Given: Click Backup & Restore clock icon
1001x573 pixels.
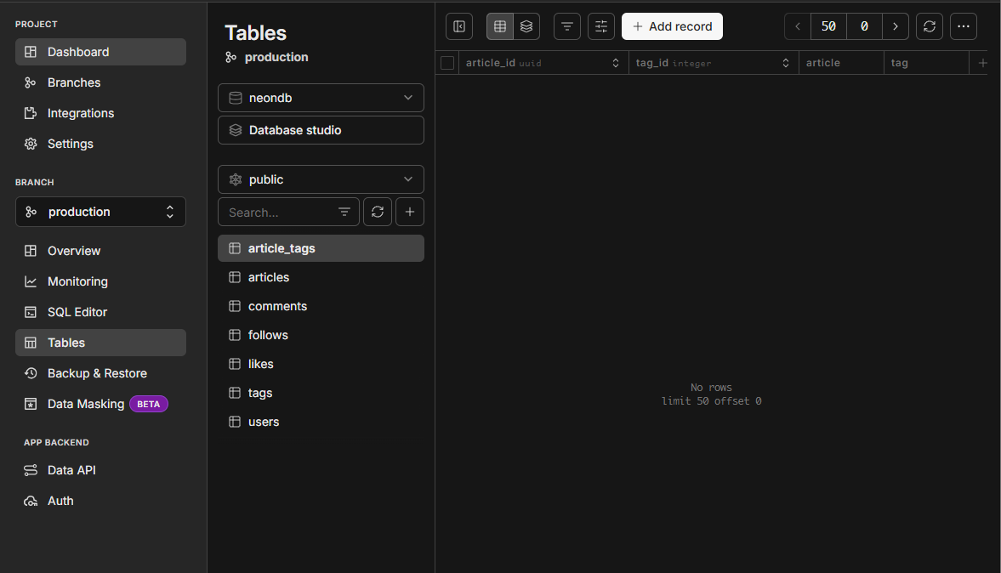Looking at the screenshot, I should (31, 373).
